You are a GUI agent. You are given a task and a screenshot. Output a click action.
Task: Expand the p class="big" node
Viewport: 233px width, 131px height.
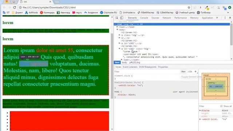click(x=119, y=35)
